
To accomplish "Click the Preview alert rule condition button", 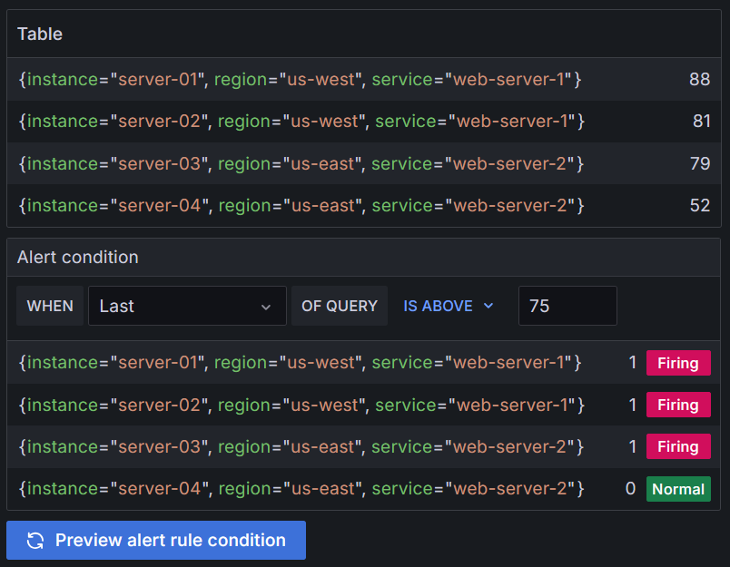I will [x=155, y=540].
